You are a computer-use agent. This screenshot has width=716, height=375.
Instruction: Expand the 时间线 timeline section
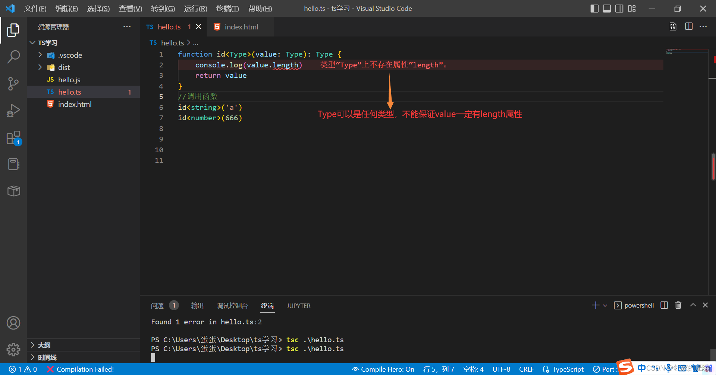coord(83,357)
